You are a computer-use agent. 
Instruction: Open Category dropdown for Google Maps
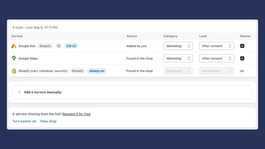pos(178,58)
